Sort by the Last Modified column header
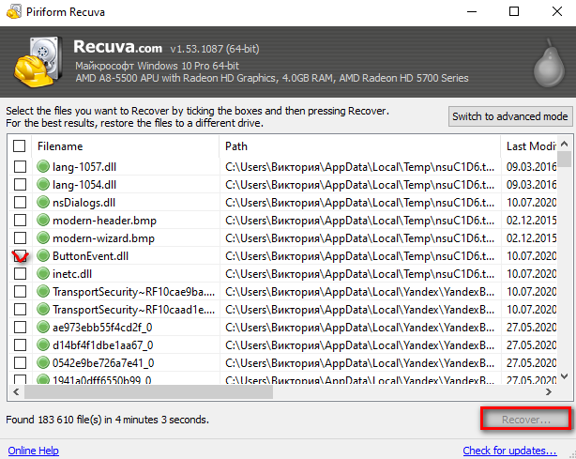 coord(529,146)
